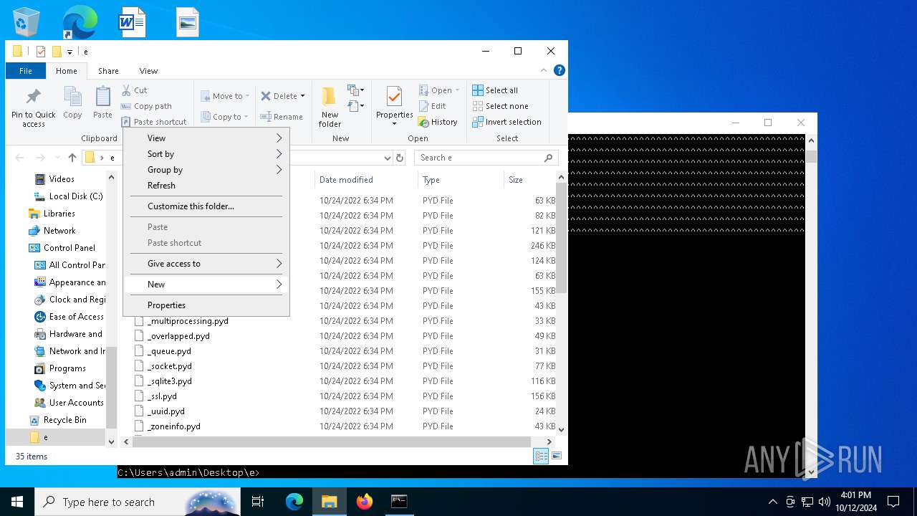
Task: Choose Refresh from the context menu
Action: point(162,186)
